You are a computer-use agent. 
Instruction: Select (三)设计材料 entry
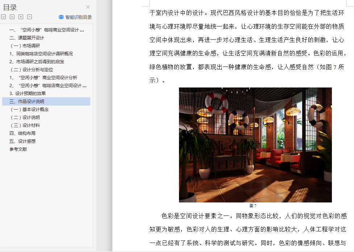25,125
